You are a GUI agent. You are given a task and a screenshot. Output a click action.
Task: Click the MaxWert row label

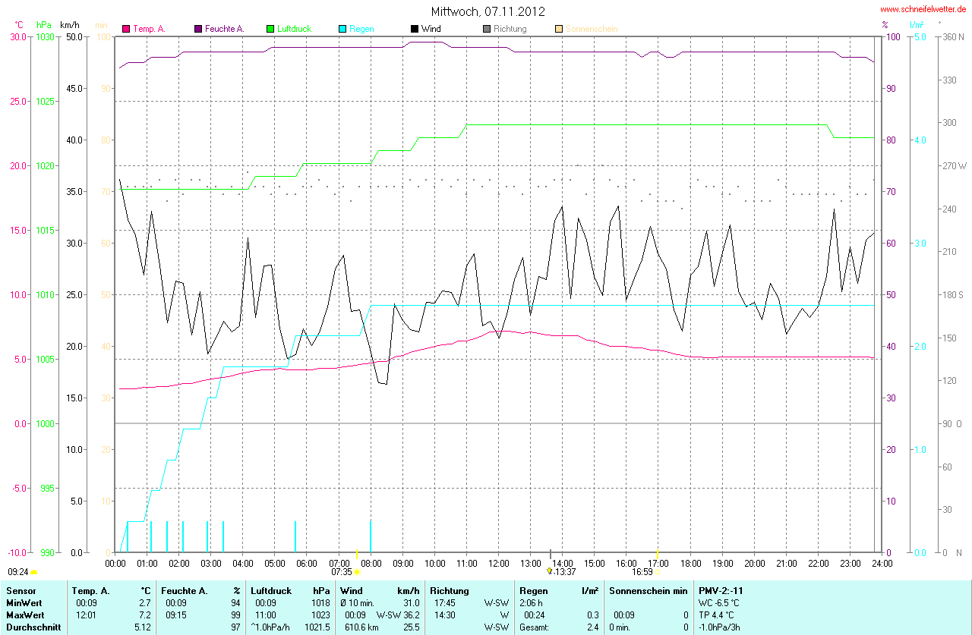[25, 615]
